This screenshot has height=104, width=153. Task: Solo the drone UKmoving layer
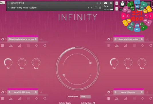[112, 92]
